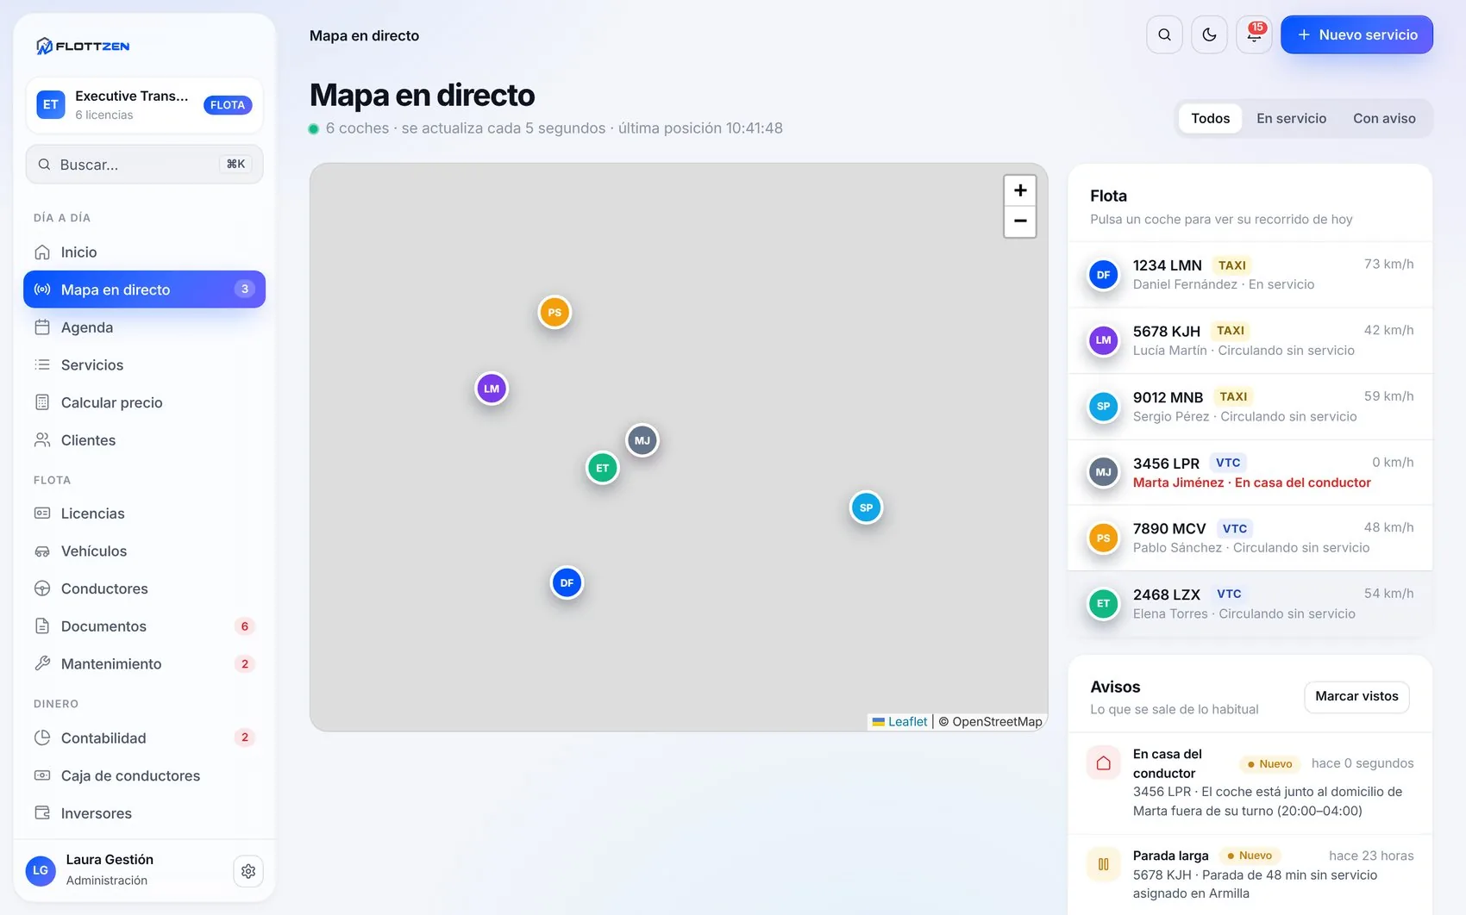The width and height of the screenshot is (1466, 915).
Task: Click the Buscar search field in sidebar
Action: pyautogui.click(x=144, y=165)
